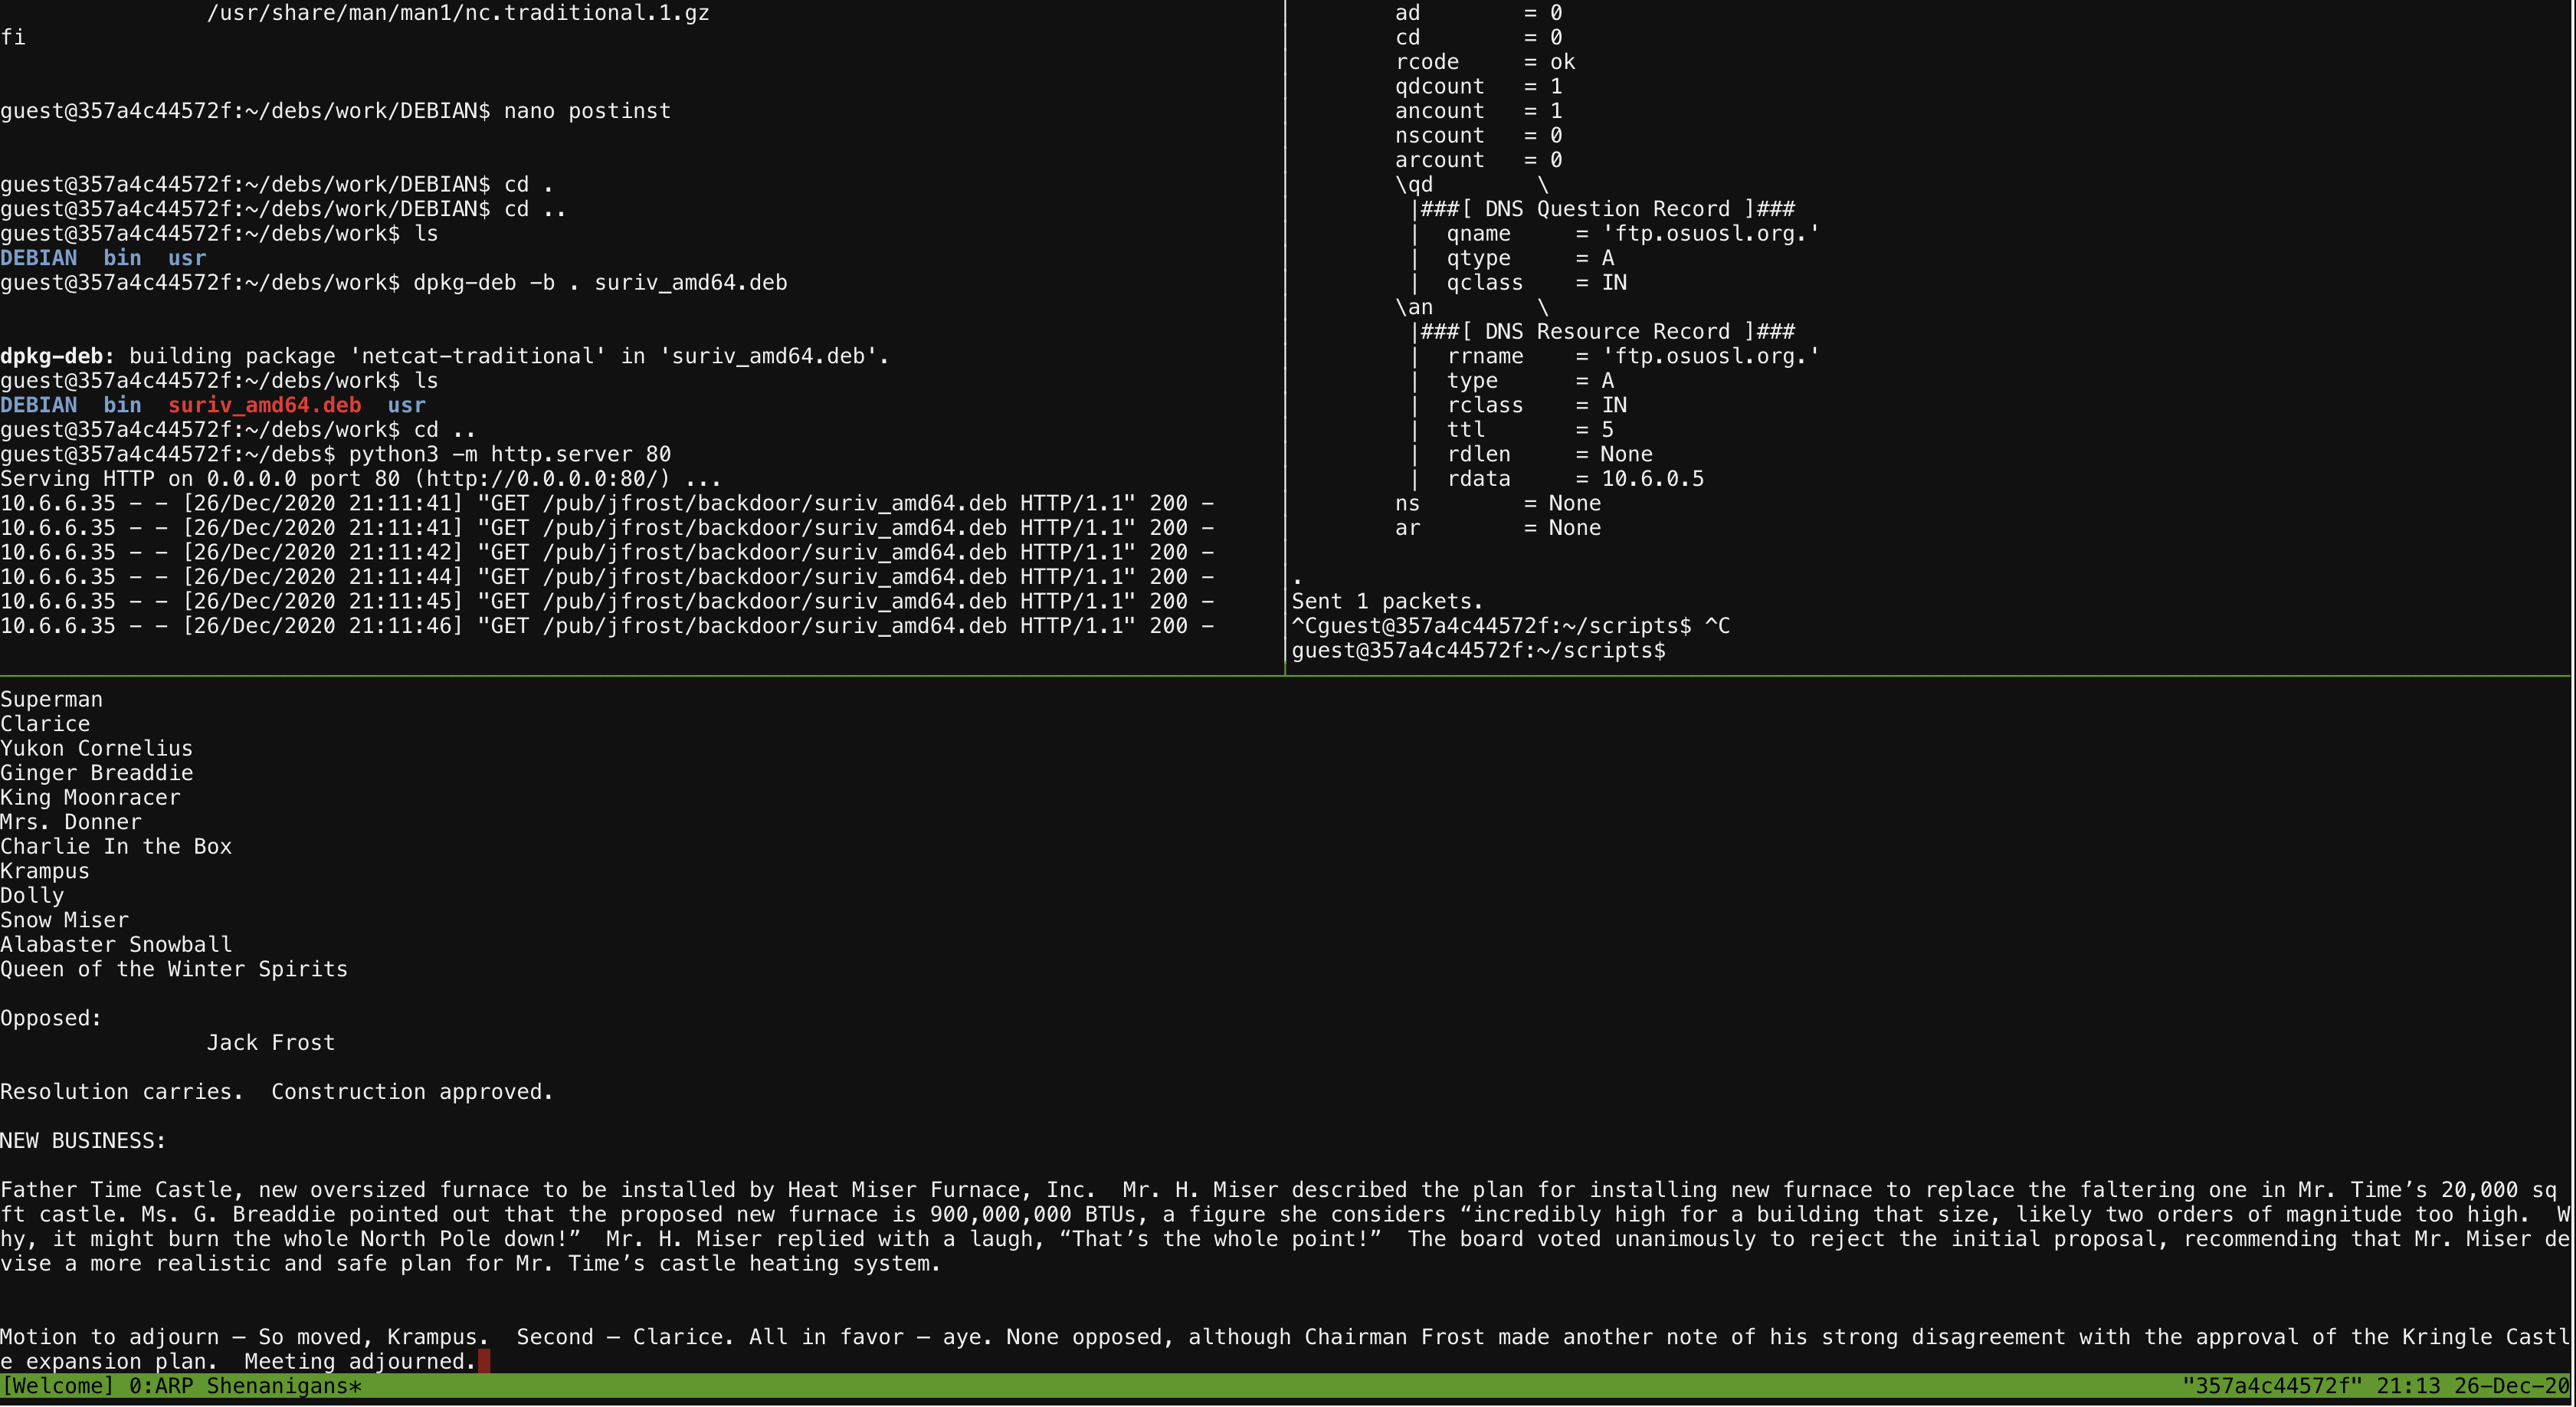
Task: Click the 'qclass = IN' line
Action: click(1537, 283)
